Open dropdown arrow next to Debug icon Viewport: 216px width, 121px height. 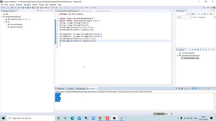point(21,8)
